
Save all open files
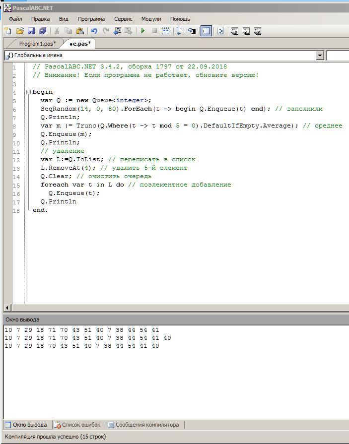point(43,31)
